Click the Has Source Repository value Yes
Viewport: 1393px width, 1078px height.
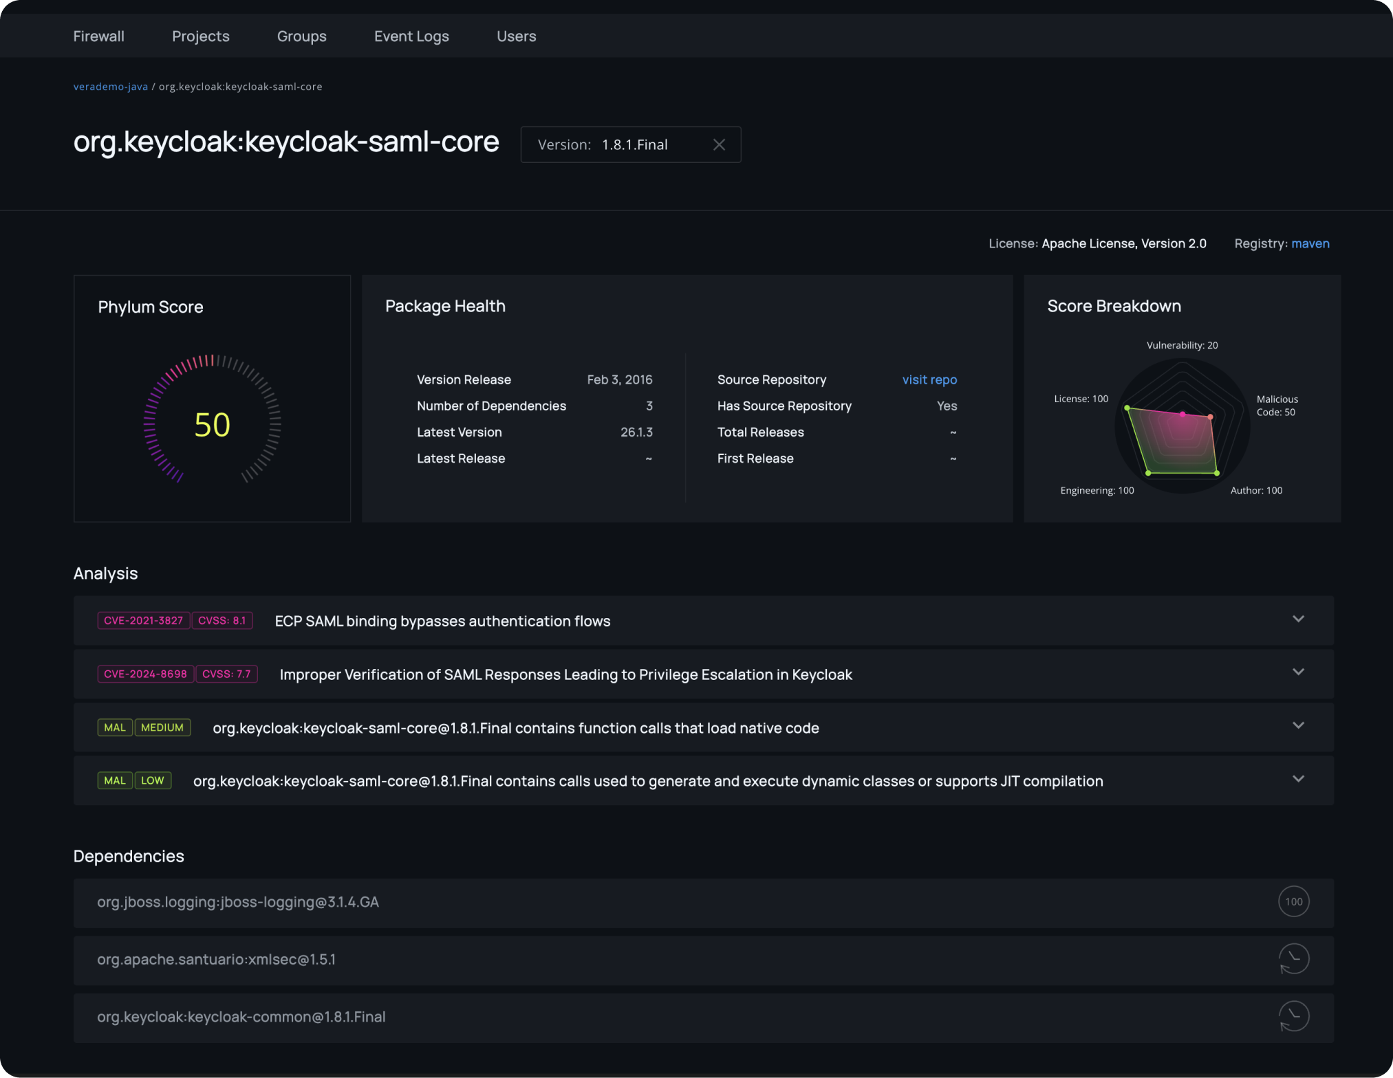tap(947, 406)
